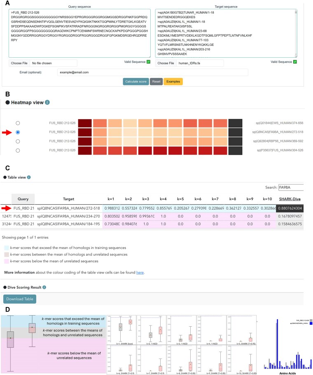
Task: Click the human_IDRs.fa file name
Action: (x=189, y=63)
